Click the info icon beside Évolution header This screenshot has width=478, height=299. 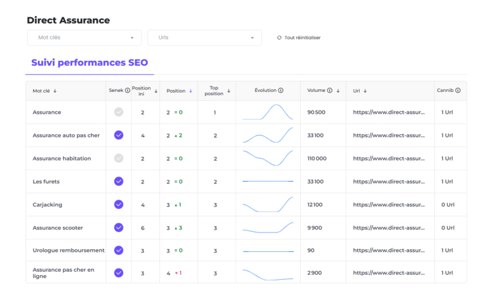click(281, 91)
